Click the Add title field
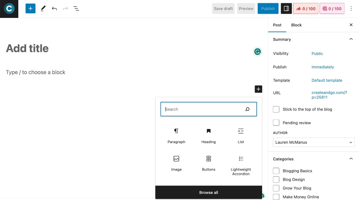The width and height of the screenshot is (359, 200). [27, 48]
